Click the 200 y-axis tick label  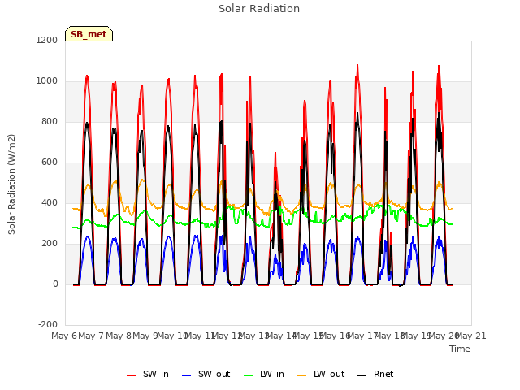point(50,244)
